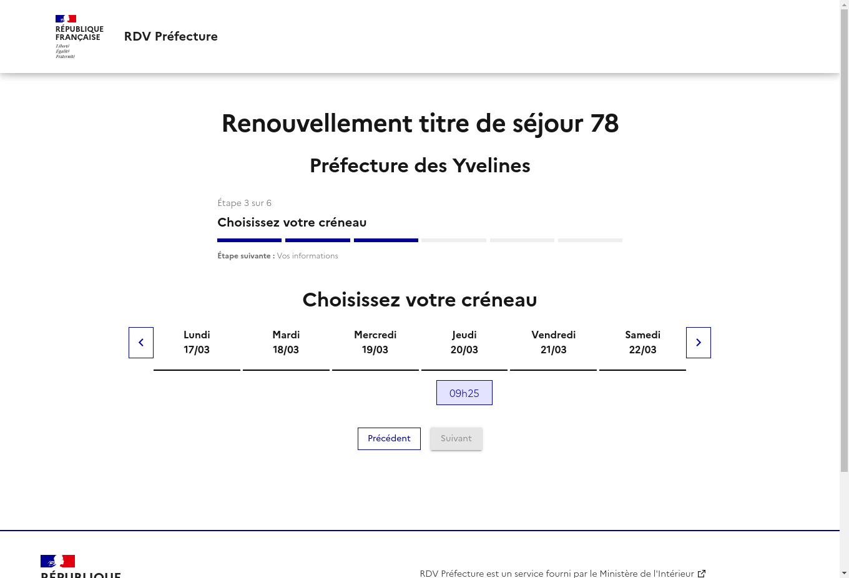Click the step progress bar indicator
The height and width of the screenshot is (578, 849).
click(x=420, y=240)
